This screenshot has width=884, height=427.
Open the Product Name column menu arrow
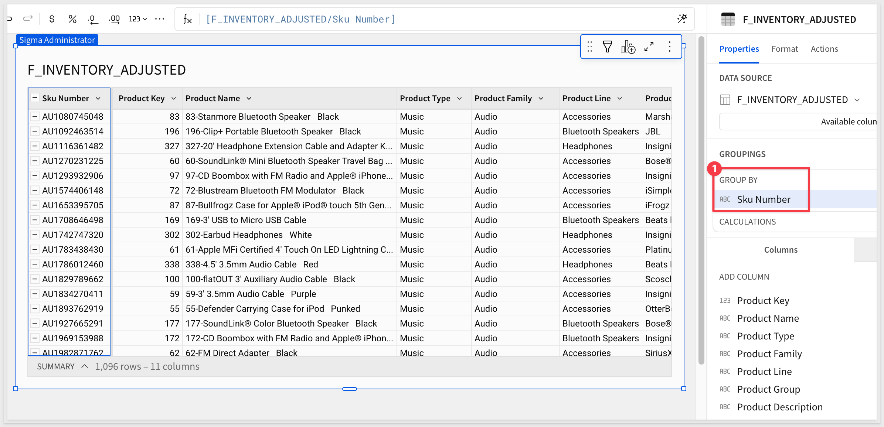pos(249,99)
